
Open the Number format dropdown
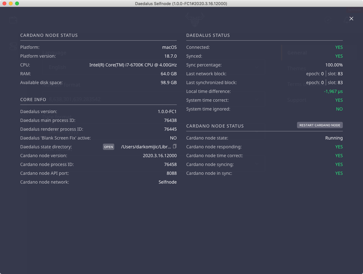pos(153,99)
